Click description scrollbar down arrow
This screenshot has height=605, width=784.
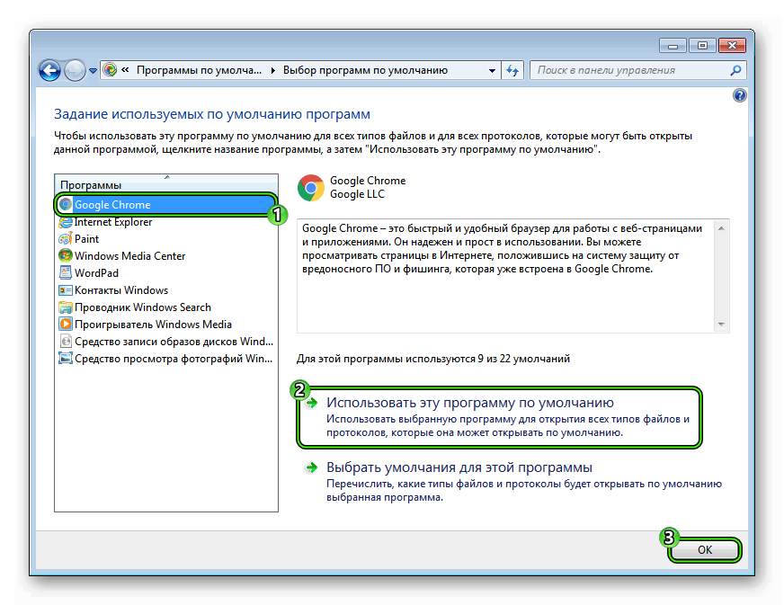coord(721,324)
